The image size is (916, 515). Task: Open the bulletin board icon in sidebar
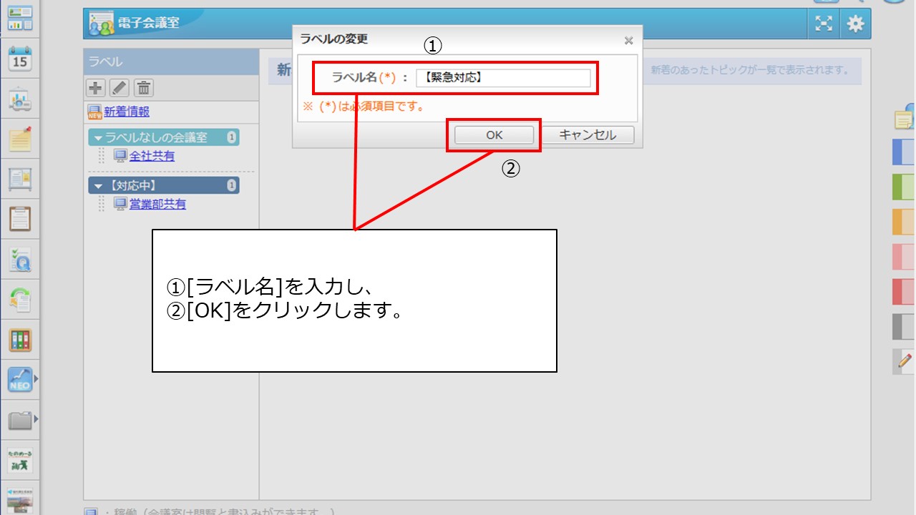(20, 179)
